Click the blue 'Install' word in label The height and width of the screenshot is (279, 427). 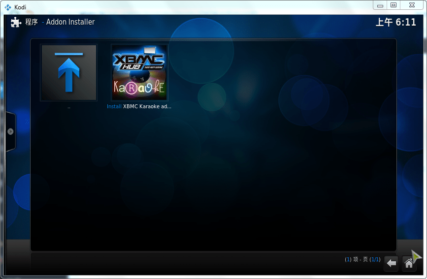114,106
